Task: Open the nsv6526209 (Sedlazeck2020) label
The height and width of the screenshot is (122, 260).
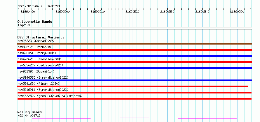Action: tap(40, 65)
